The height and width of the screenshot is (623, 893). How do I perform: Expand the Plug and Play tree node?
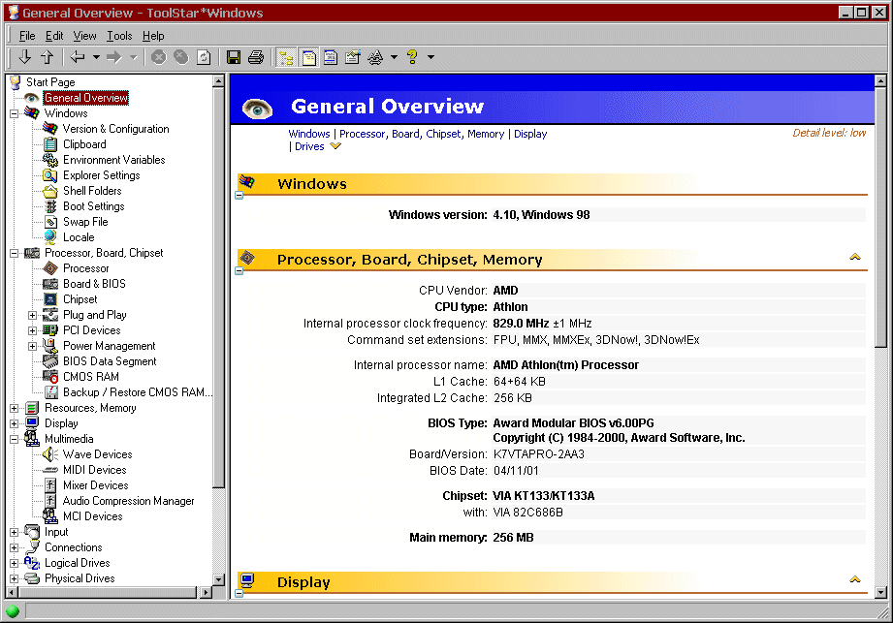32,315
